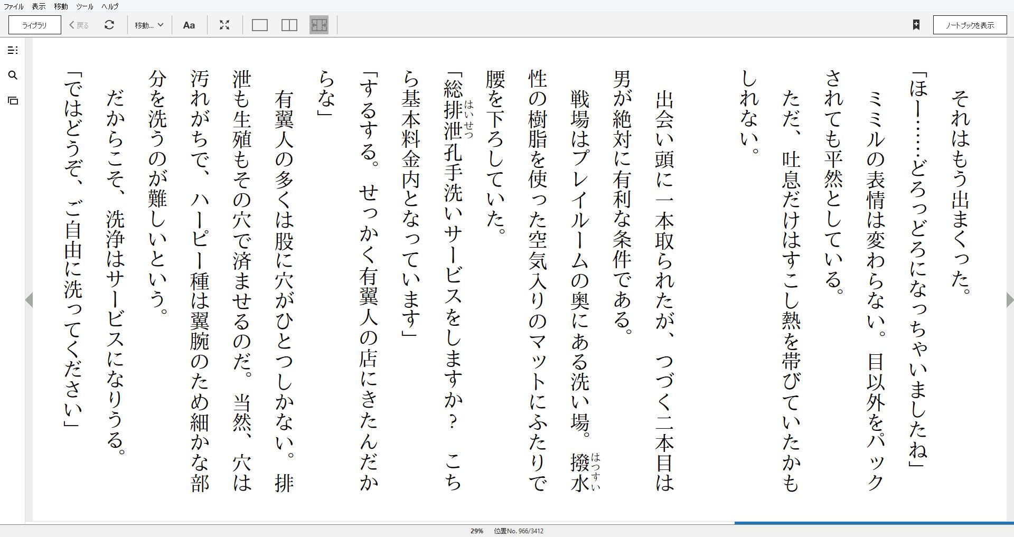Select single column page layout
1014x537 pixels.
(x=260, y=25)
